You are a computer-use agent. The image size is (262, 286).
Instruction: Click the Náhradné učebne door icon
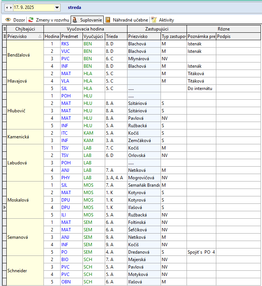pyautogui.click(x=108, y=20)
